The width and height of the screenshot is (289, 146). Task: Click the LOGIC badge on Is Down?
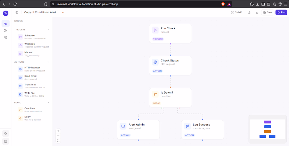(x=157, y=103)
